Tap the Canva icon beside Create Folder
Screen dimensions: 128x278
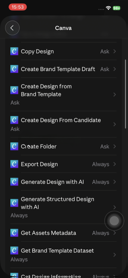(14, 146)
